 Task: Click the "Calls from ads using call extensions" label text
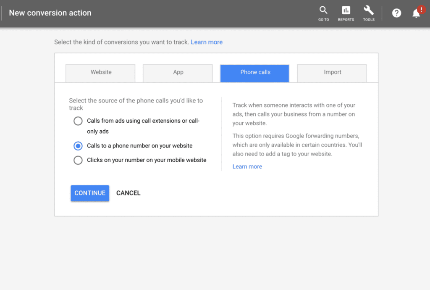pos(143,121)
